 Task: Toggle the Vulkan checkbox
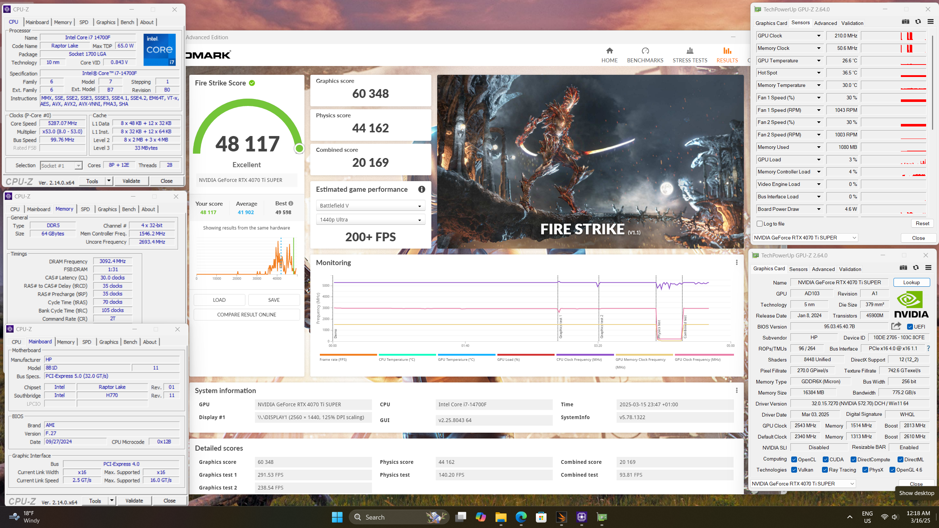[x=794, y=470]
